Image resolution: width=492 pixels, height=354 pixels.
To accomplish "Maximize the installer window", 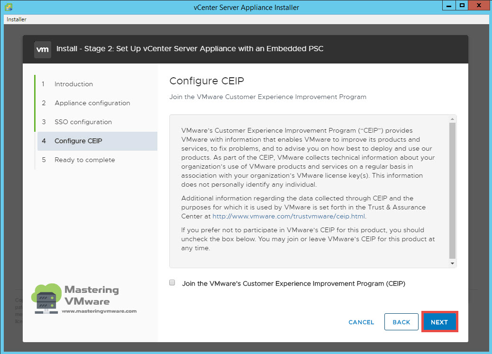I will 462,5.
